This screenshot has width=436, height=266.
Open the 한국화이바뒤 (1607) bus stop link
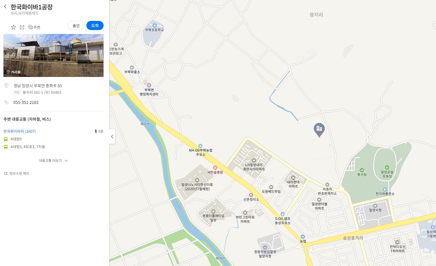click(19, 131)
